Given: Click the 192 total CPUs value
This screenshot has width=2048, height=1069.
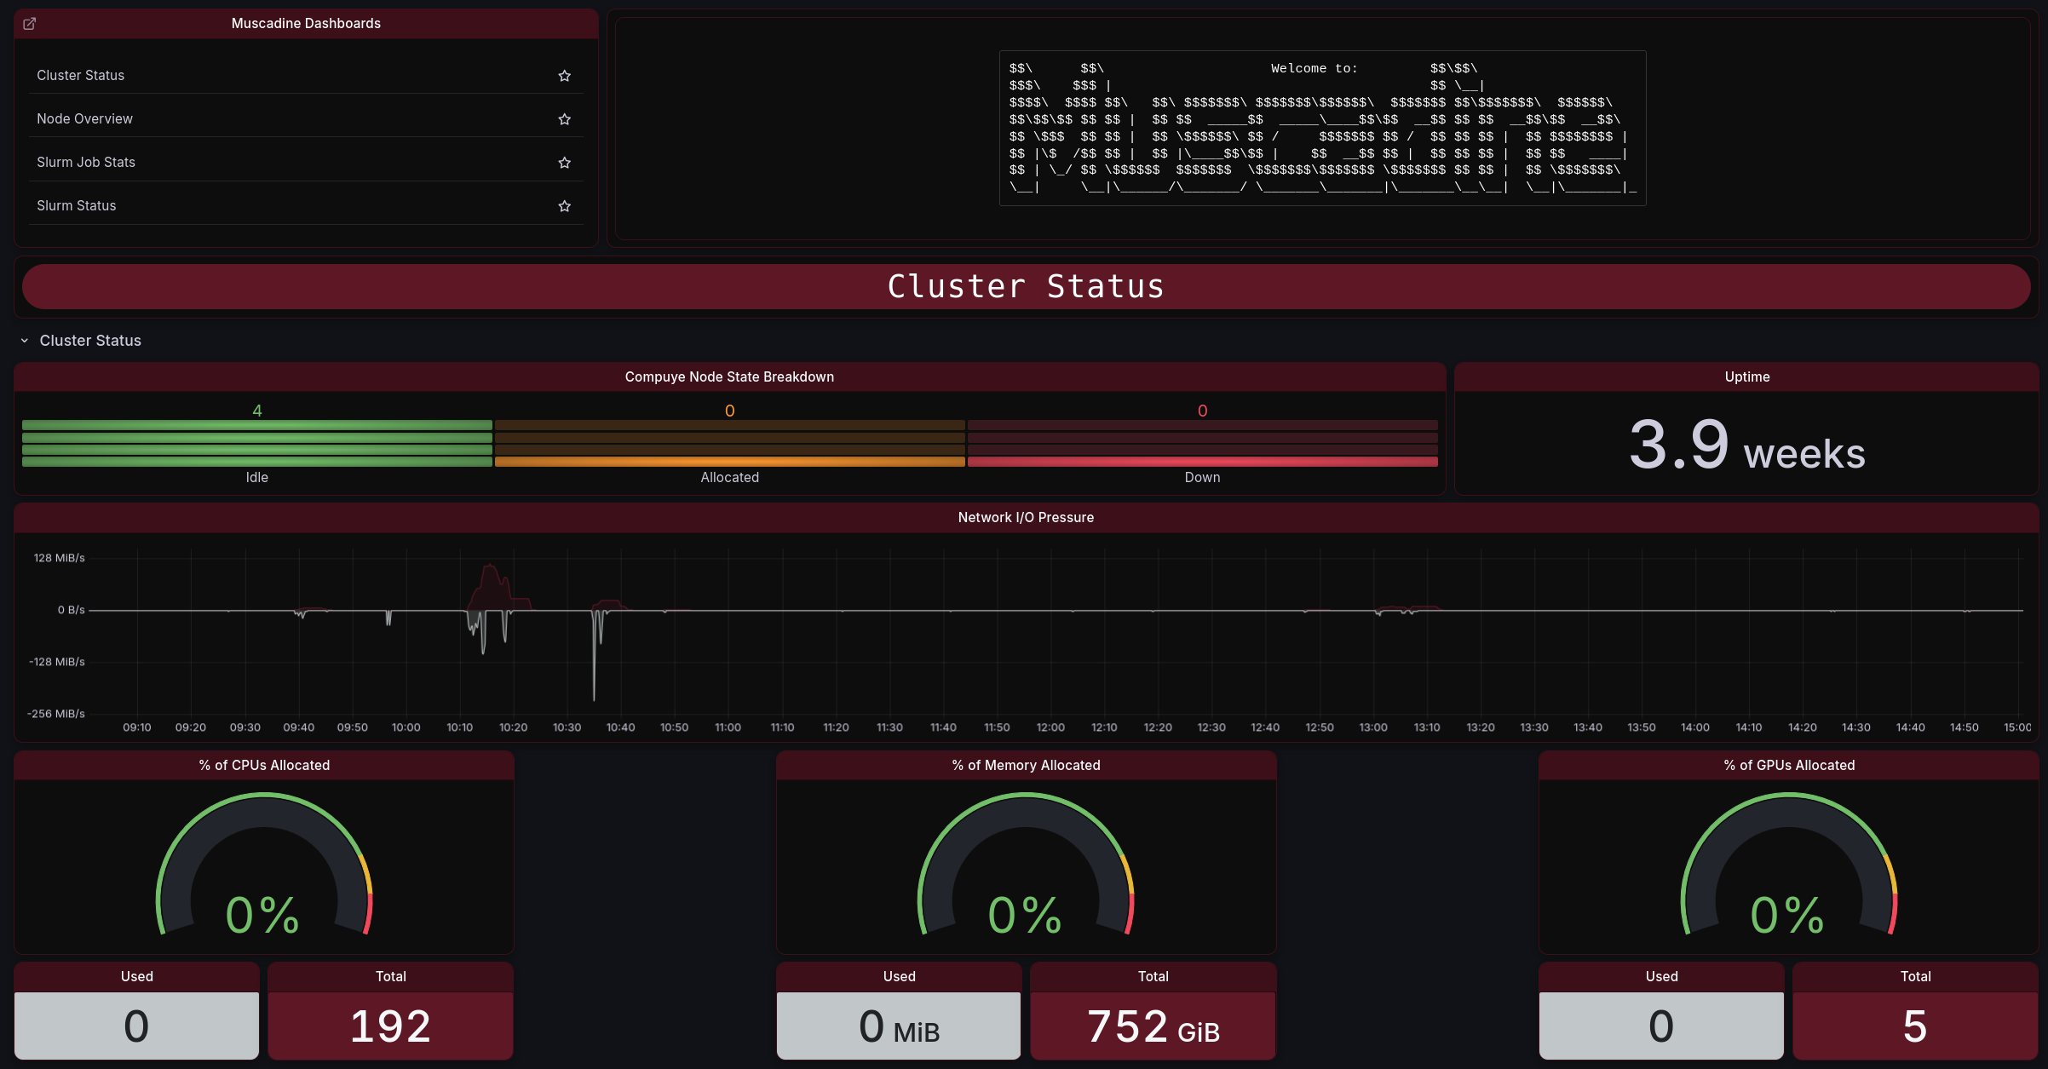Looking at the screenshot, I should (x=391, y=1026).
